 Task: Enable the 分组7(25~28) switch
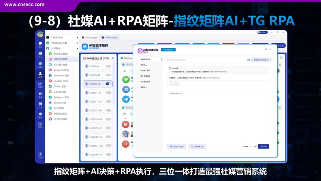coord(109,119)
